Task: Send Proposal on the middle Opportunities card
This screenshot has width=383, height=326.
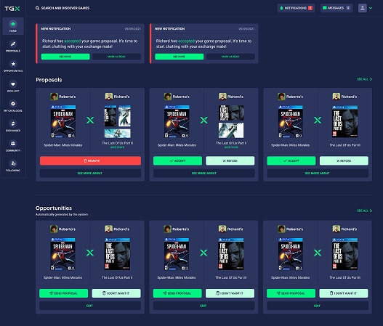Action: (x=177, y=293)
